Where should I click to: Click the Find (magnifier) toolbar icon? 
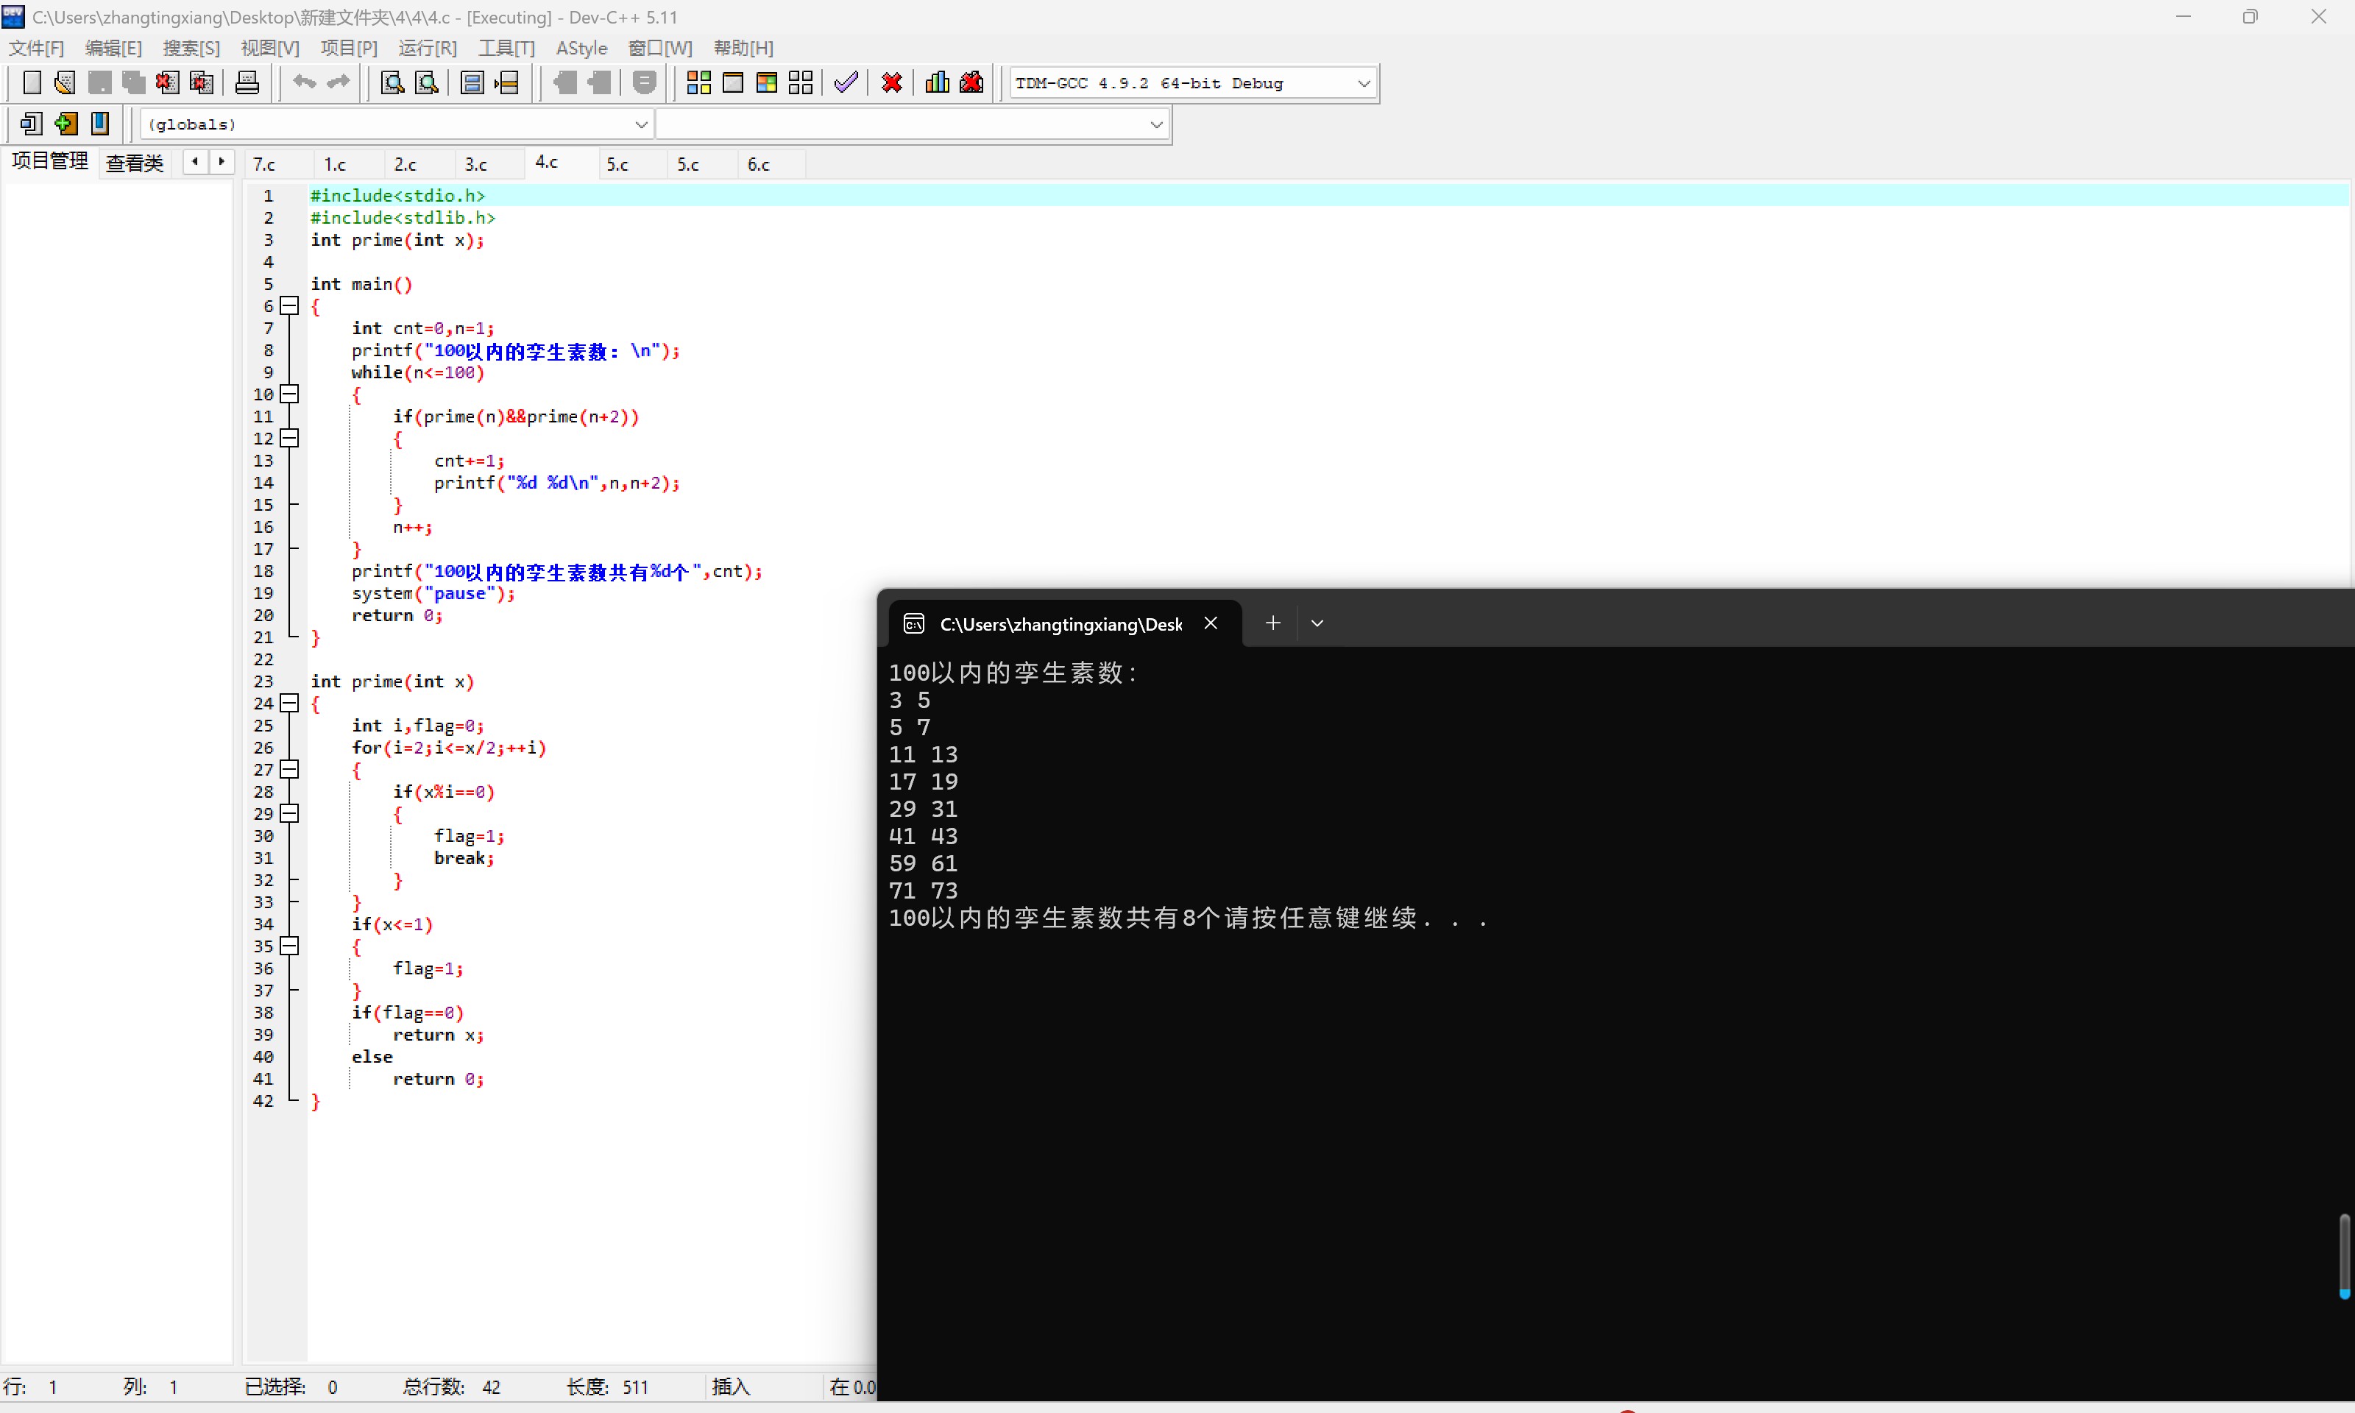392,83
